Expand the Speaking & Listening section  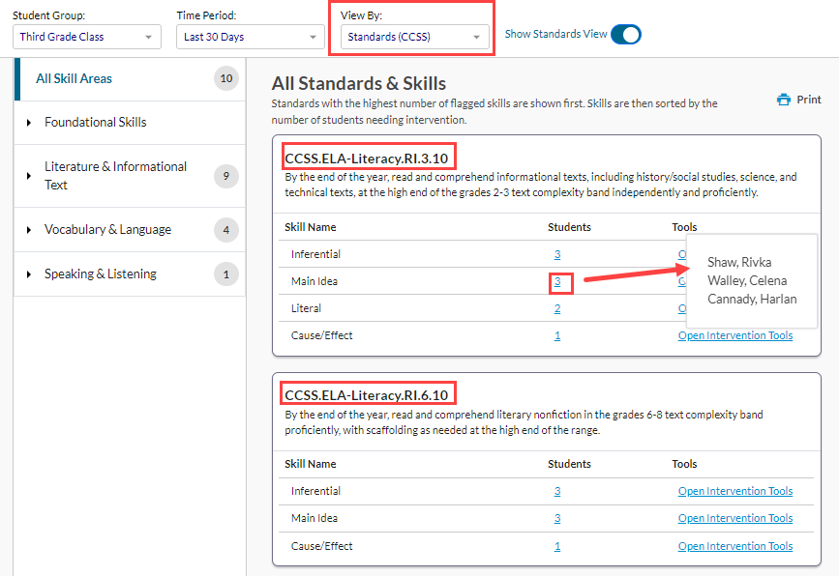(29, 274)
